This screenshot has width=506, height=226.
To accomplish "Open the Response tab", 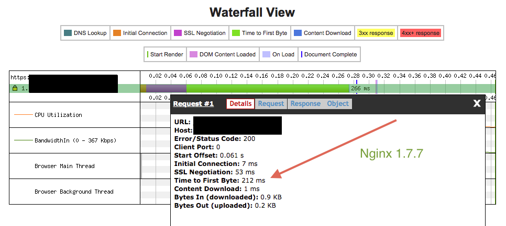I will pyautogui.click(x=305, y=104).
